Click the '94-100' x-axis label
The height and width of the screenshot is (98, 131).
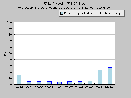[x=109, y=87]
